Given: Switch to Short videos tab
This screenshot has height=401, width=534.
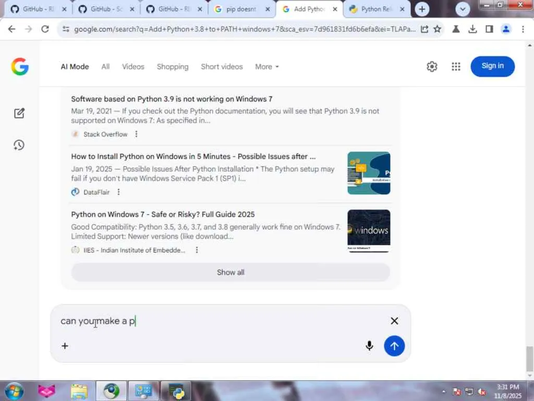Looking at the screenshot, I should click(x=222, y=67).
